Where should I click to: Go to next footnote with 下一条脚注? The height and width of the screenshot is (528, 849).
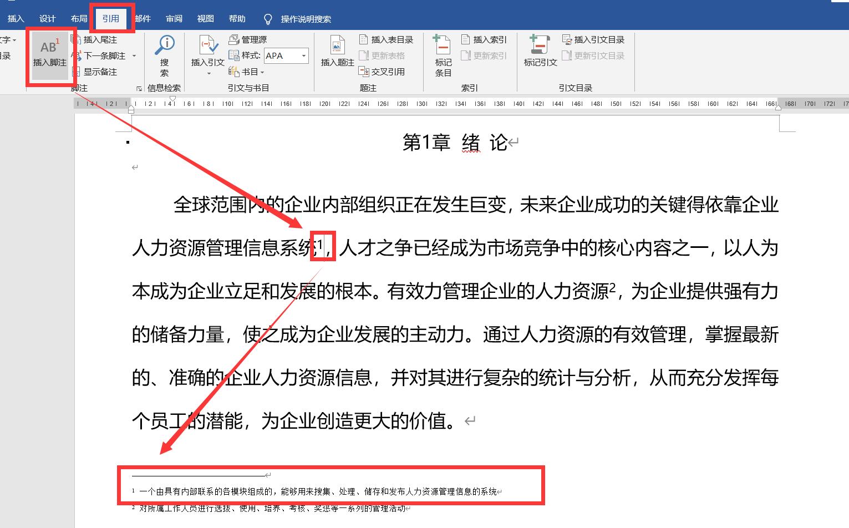(103, 55)
